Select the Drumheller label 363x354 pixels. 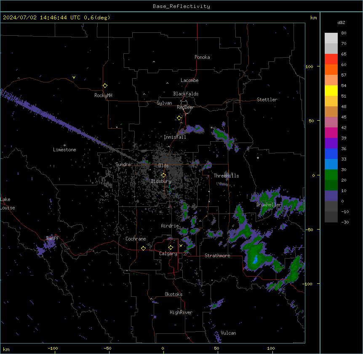(269, 205)
